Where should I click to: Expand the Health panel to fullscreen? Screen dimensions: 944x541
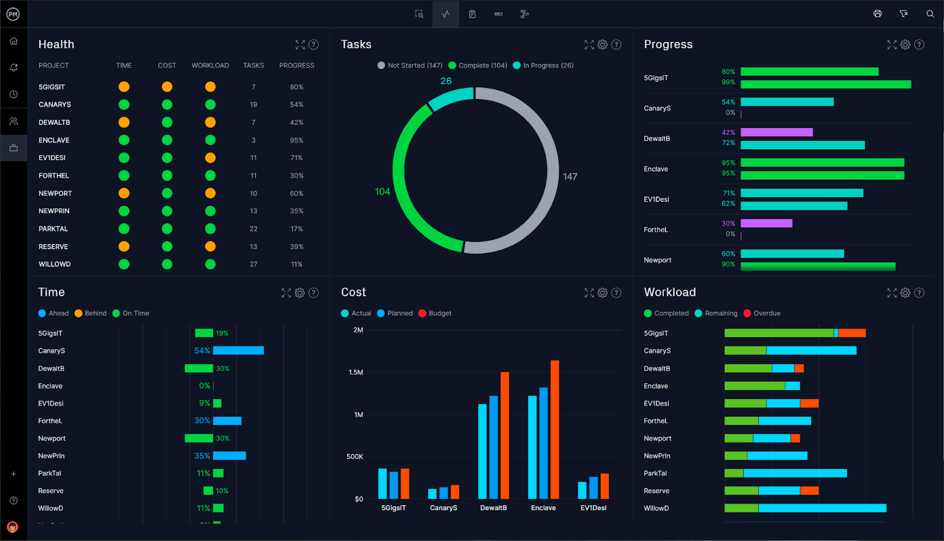pos(300,44)
